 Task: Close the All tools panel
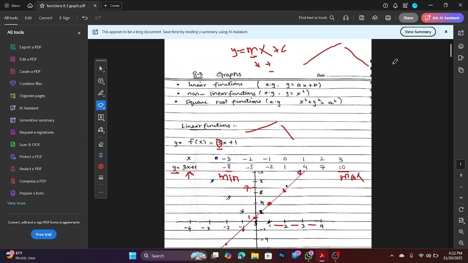(x=79, y=33)
